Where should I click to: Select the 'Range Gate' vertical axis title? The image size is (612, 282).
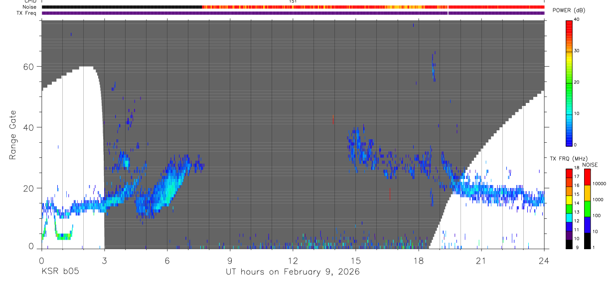(x=12, y=135)
